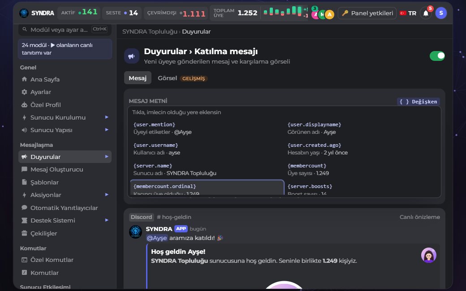Click the Otomatik Yanıtlayıcılar bubble icon
Viewport: 466px width, 291px height.
coord(24,208)
